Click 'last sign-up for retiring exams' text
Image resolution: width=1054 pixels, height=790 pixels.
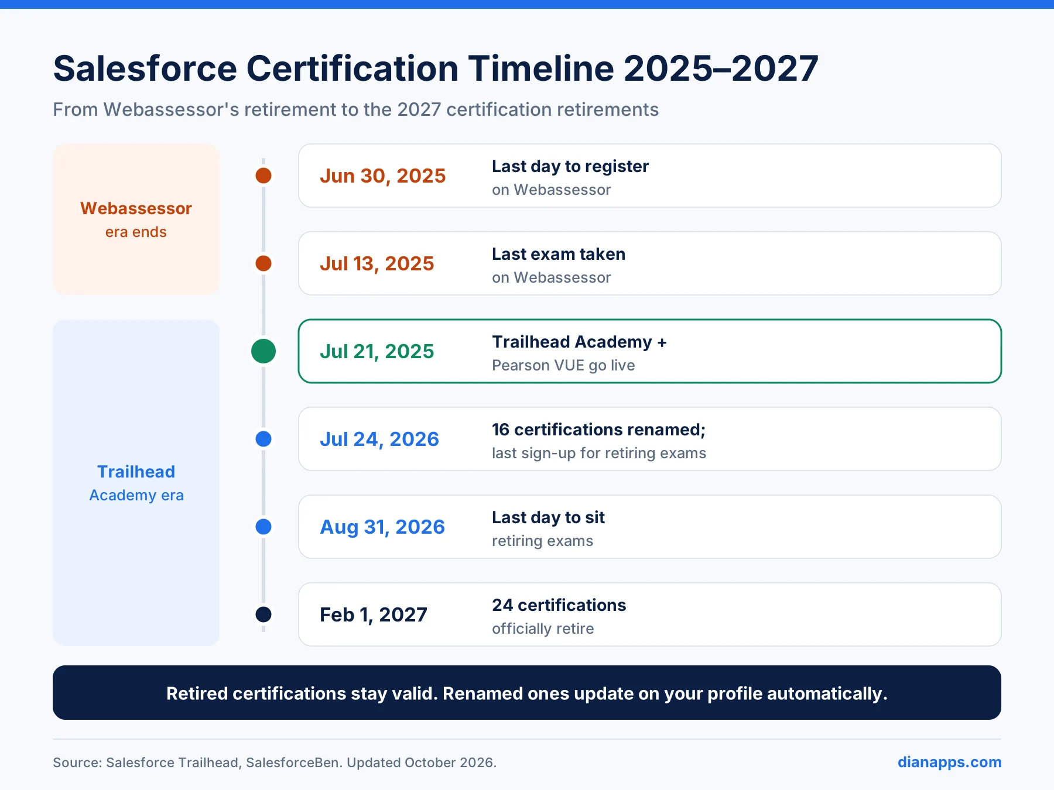599,453
